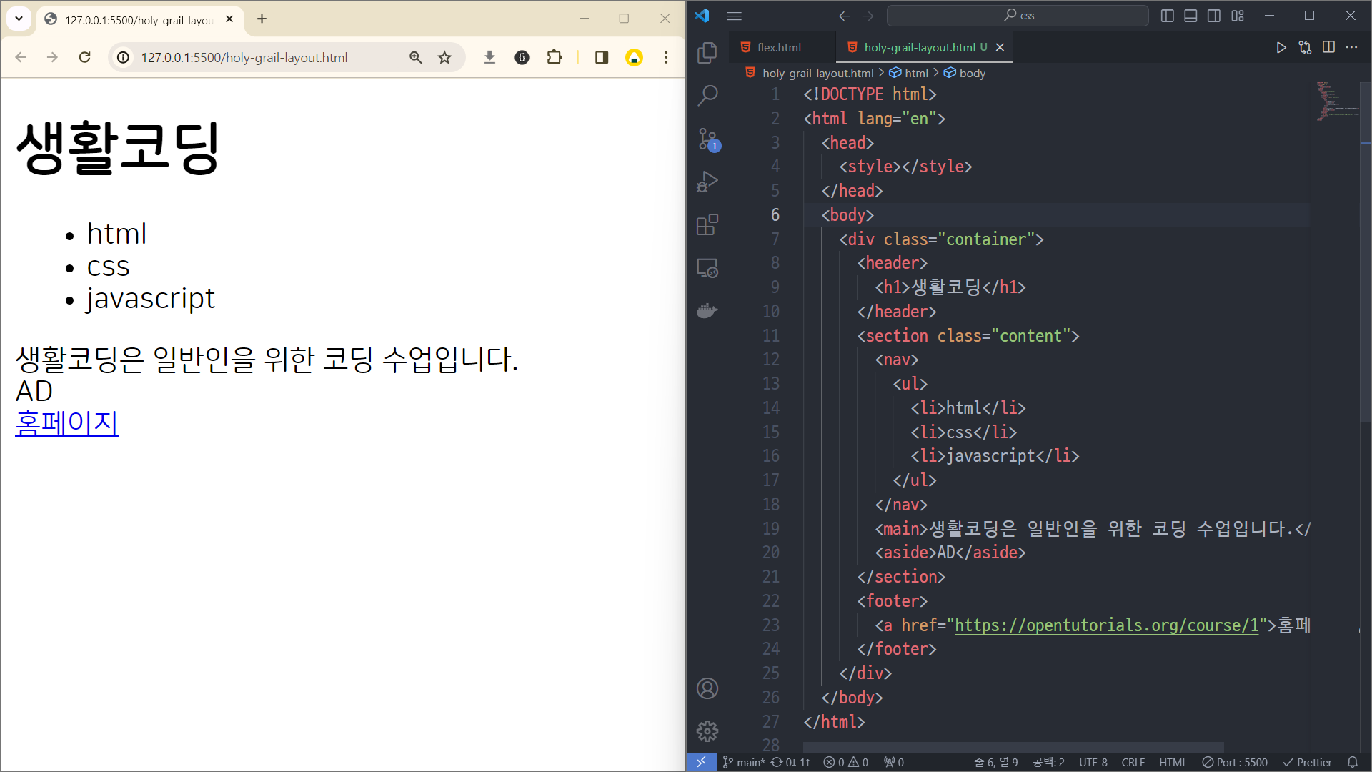Click the editor's vertical scrollbar slider
The height and width of the screenshot is (772, 1372).
[1365, 250]
